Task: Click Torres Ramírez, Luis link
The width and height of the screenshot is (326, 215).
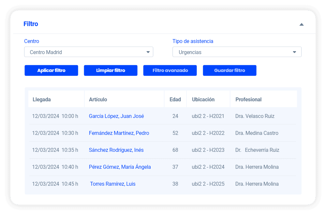Action: [112, 184]
